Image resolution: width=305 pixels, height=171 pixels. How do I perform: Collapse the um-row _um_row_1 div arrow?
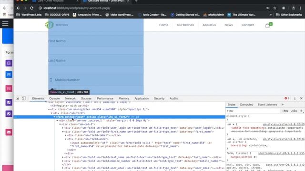(57, 121)
